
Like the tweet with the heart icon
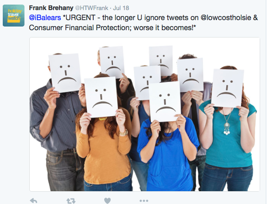(107, 201)
